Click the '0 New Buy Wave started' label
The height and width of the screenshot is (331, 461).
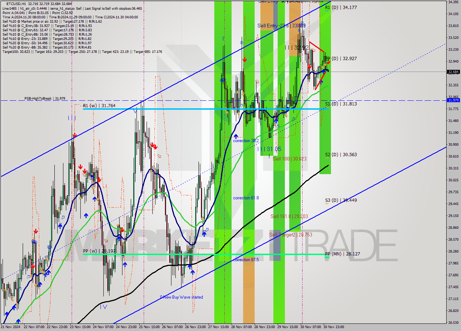point(182,297)
